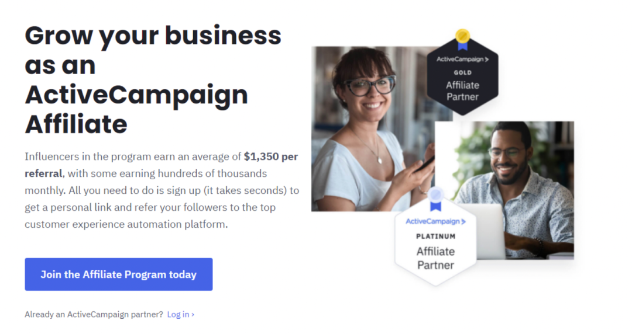Click the GOLD label on the dark badge

pos(462,73)
